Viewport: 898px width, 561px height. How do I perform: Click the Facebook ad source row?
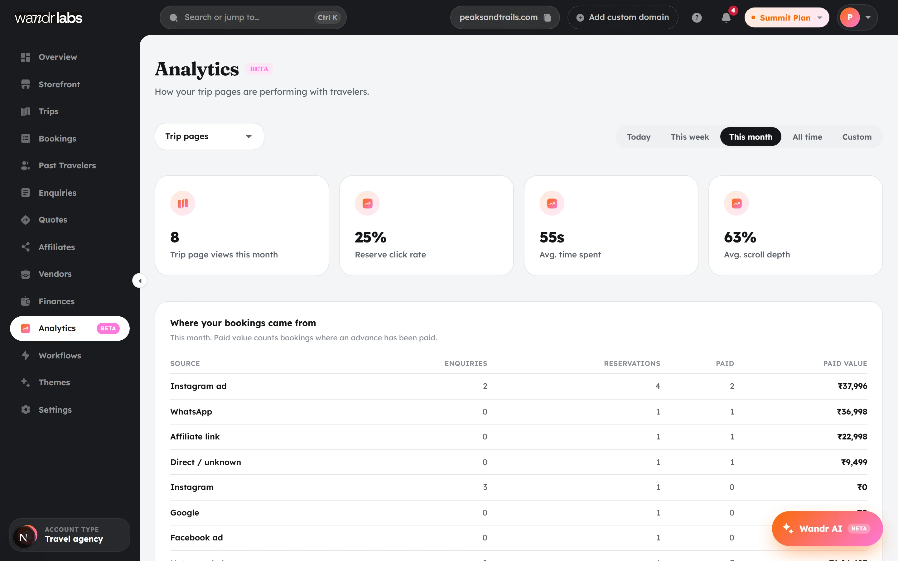coord(519,538)
